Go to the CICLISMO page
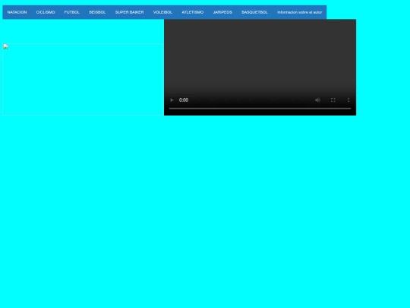The height and width of the screenshot is (308, 410). point(46,12)
